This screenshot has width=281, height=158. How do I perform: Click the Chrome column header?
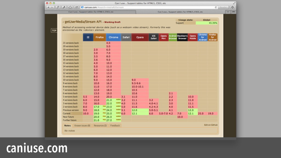tap(113, 37)
